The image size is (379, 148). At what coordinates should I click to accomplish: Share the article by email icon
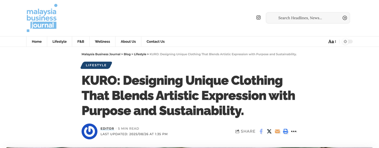coord(277,131)
